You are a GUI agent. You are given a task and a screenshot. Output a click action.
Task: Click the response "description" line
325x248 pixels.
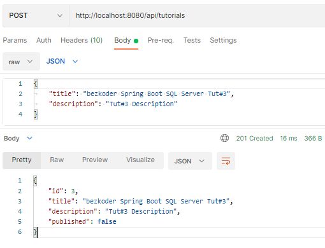click(x=114, y=211)
